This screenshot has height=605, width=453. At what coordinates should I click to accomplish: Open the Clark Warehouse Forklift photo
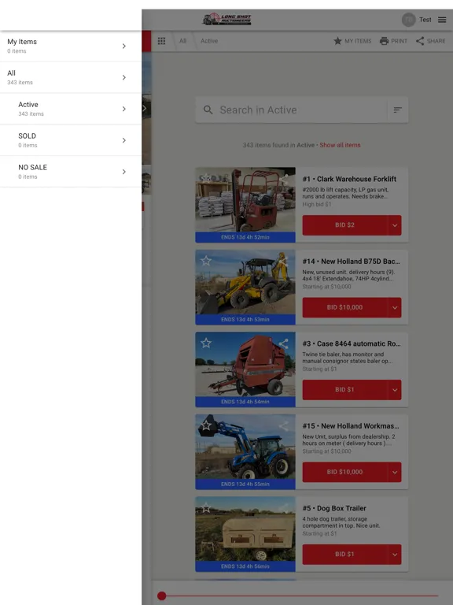coord(245,199)
